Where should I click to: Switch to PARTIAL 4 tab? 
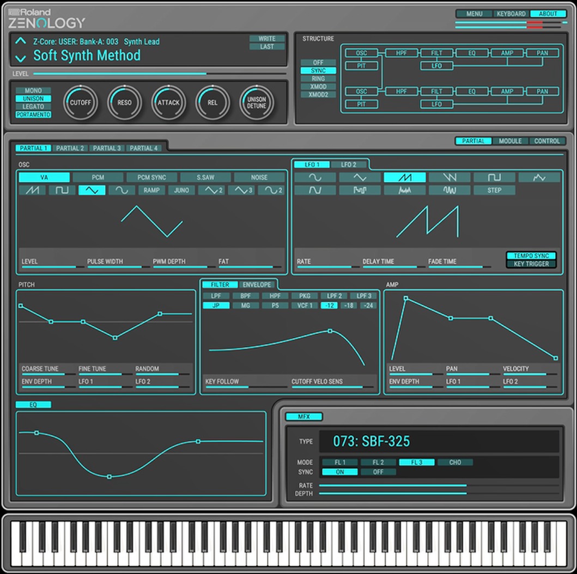click(143, 148)
